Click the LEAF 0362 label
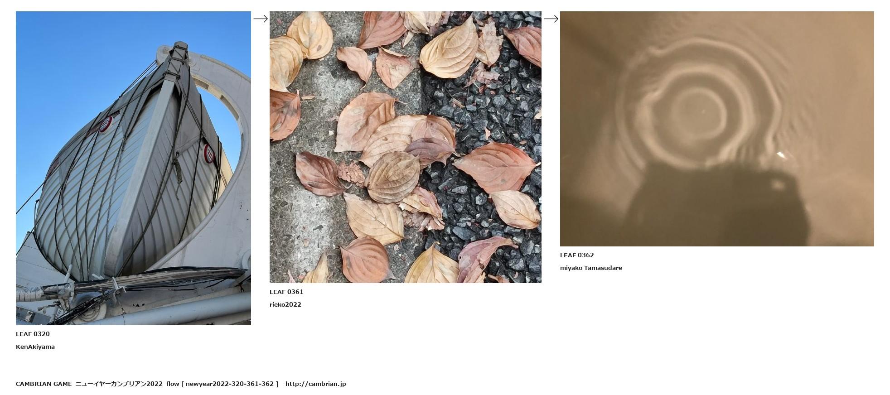This screenshot has height=395, width=890. 577,255
